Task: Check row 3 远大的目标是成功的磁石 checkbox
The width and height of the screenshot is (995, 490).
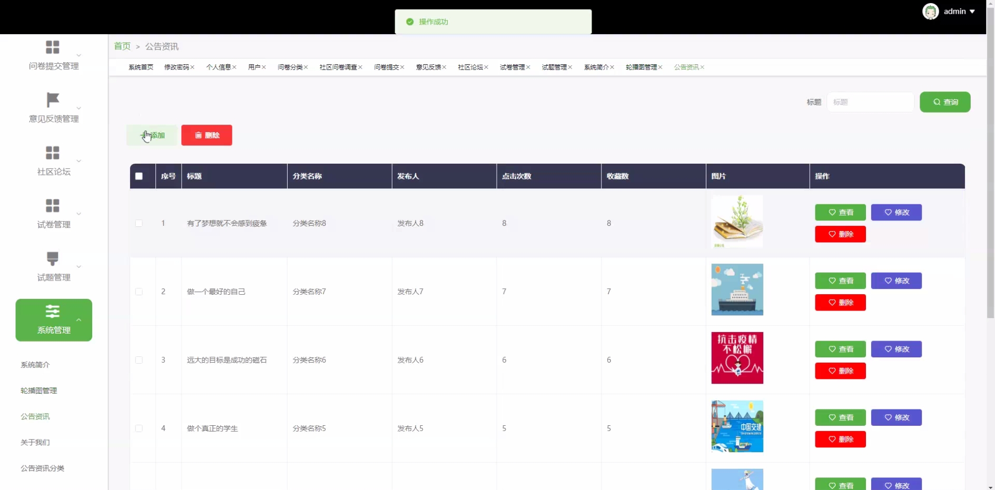Action: [x=139, y=360]
